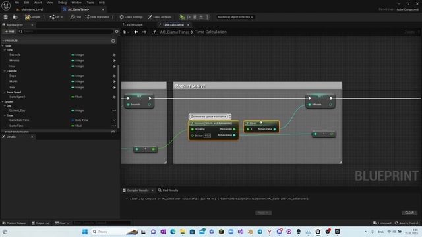Click the Eject icon in the toolbar
Image resolution: width=422 pixels, height=237 pixels.
[201, 17]
